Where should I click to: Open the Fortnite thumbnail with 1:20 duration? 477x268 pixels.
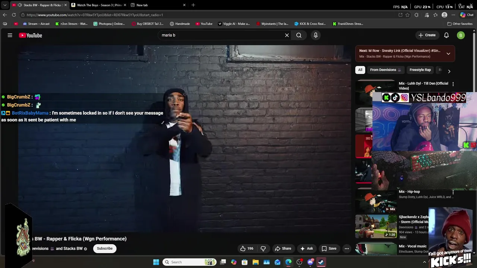pos(376,226)
